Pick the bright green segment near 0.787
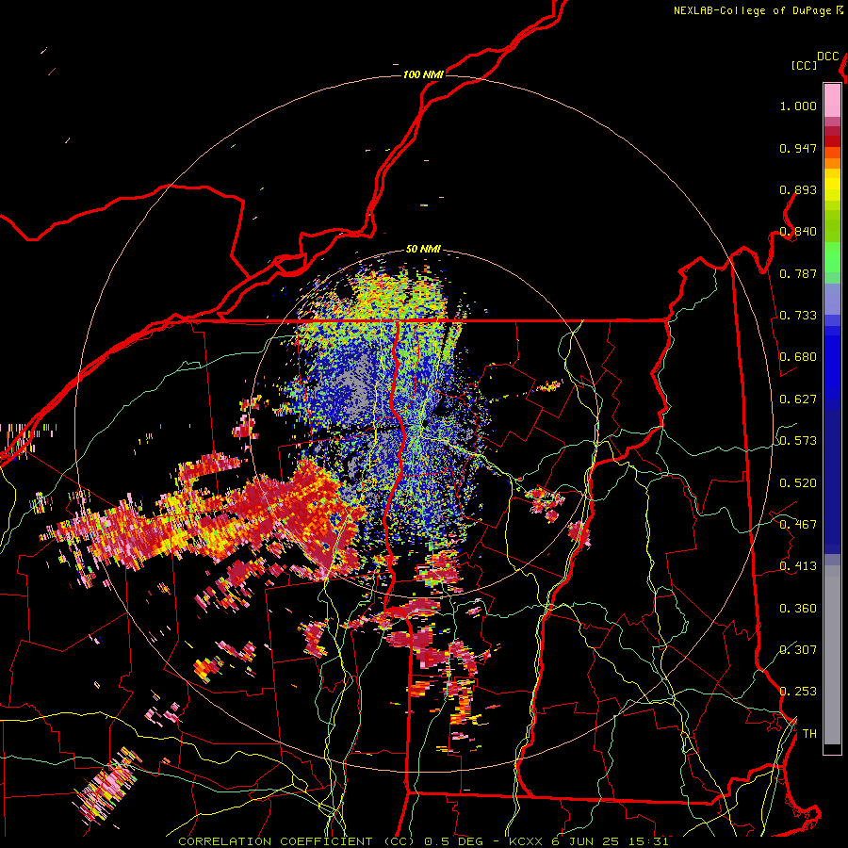This screenshot has width=848, height=848. coord(832,257)
